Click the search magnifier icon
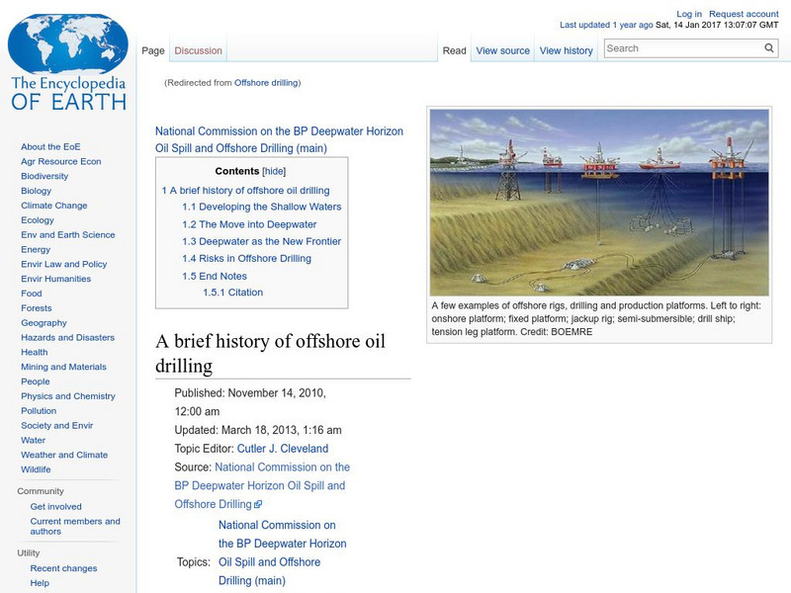 769,47
